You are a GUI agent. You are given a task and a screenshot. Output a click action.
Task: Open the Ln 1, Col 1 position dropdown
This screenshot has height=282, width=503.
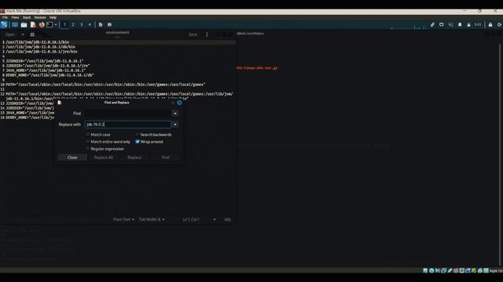(x=199, y=219)
